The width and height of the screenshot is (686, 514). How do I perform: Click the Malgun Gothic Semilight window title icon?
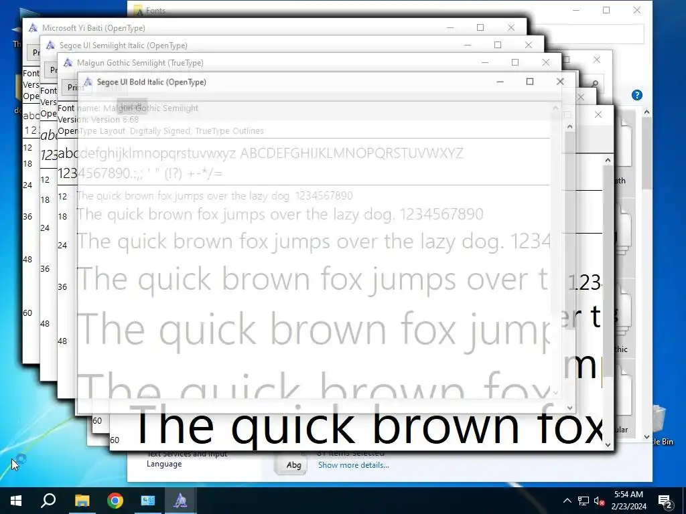pos(68,63)
